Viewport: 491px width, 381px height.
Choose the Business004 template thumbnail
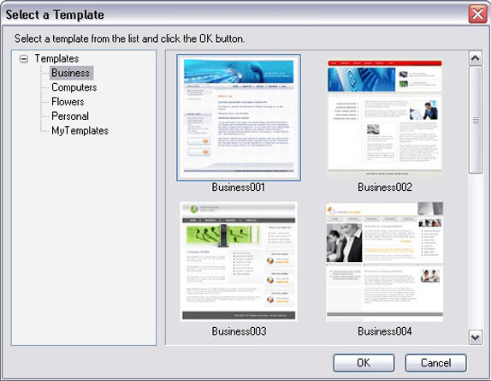click(385, 261)
